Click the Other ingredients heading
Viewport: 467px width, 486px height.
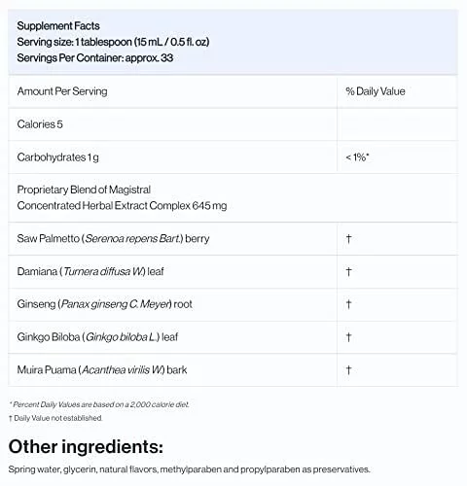(x=86, y=447)
